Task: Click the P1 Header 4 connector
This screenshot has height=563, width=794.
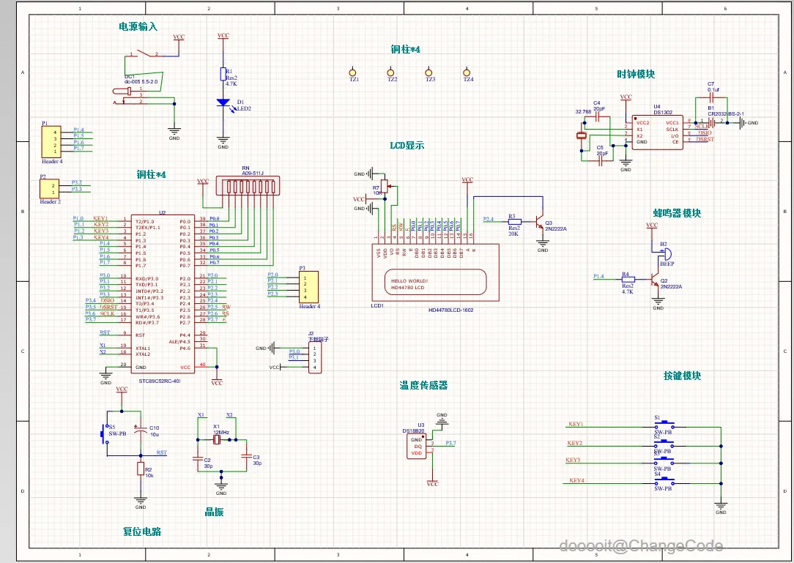Action: point(51,142)
